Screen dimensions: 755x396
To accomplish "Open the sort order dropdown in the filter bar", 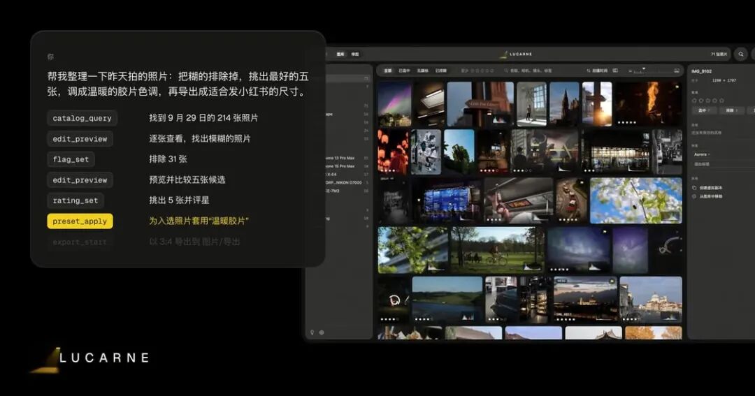I will click(597, 71).
